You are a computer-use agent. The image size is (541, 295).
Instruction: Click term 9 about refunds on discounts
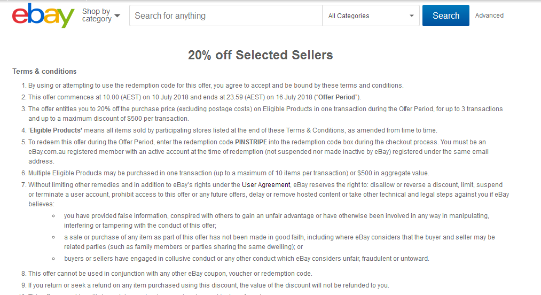pyautogui.click(x=208, y=285)
